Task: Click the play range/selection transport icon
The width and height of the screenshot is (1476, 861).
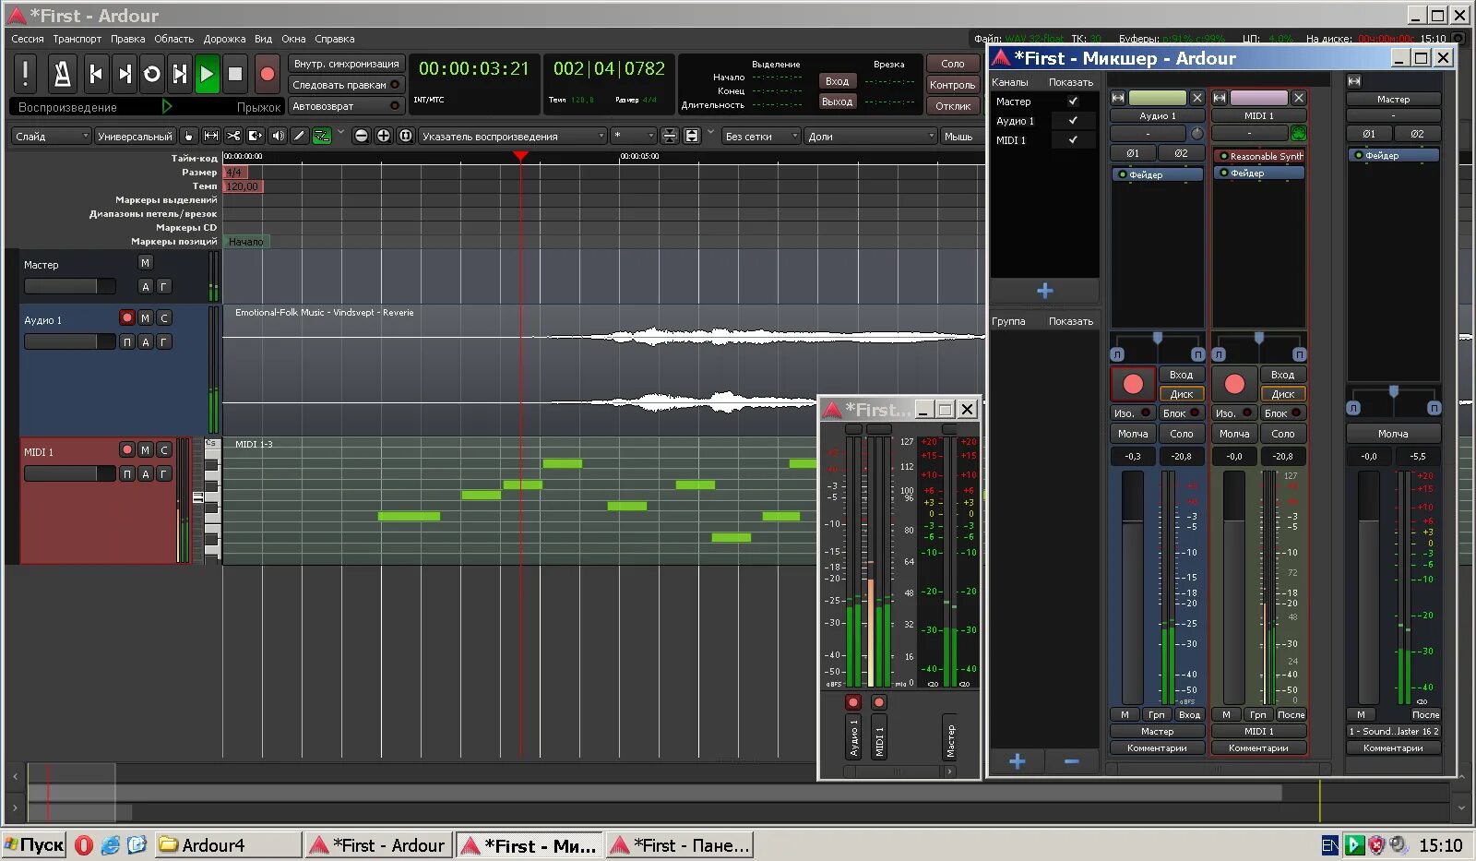Action: point(180,74)
